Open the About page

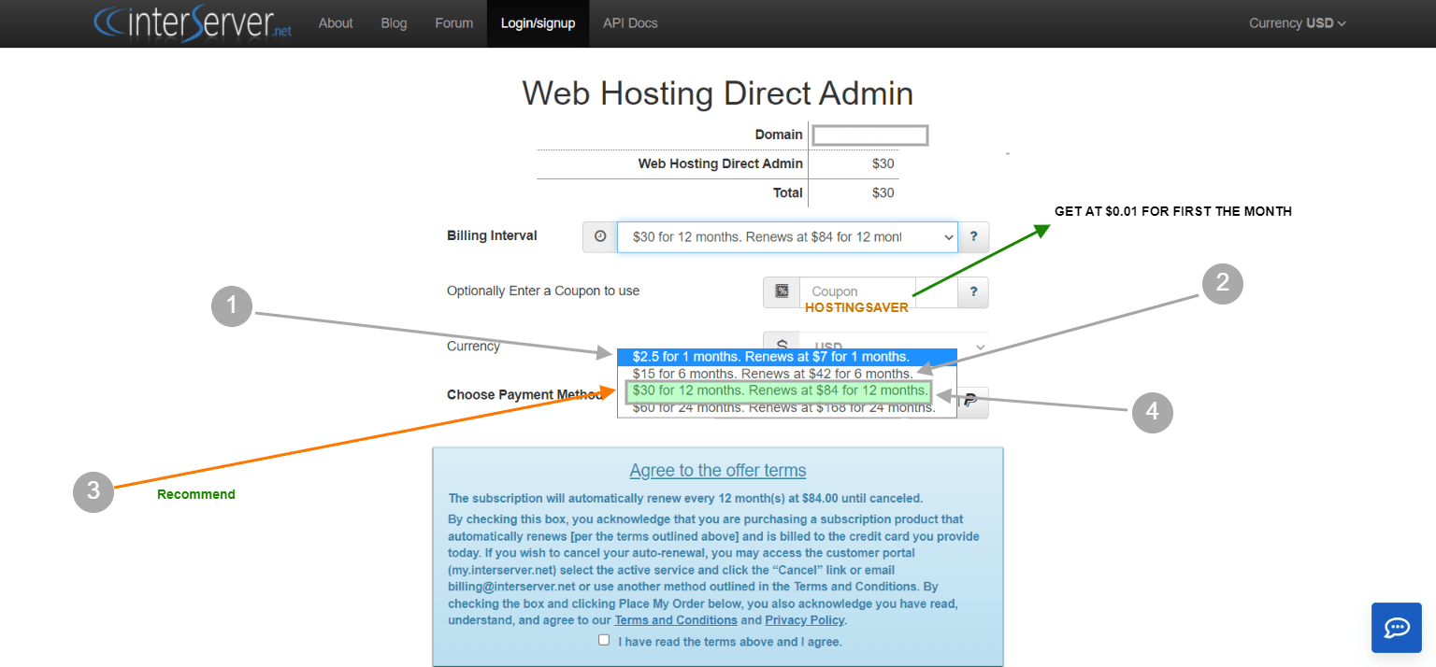(x=336, y=23)
